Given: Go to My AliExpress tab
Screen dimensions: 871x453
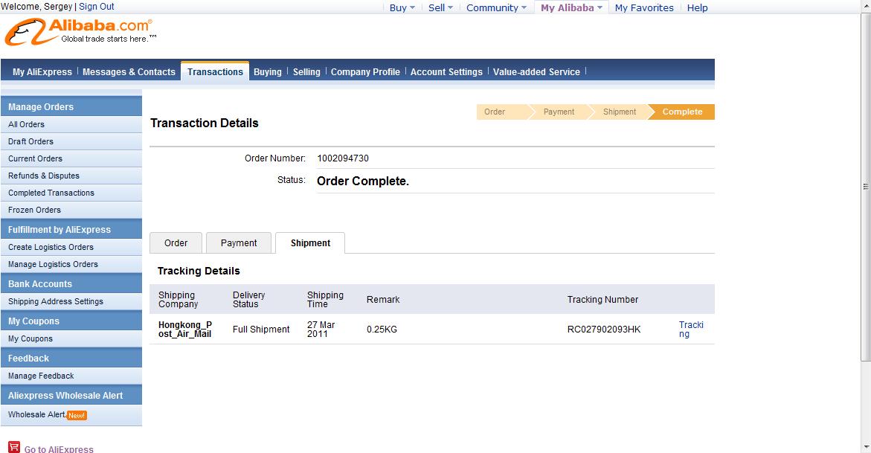Looking at the screenshot, I should click(42, 71).
